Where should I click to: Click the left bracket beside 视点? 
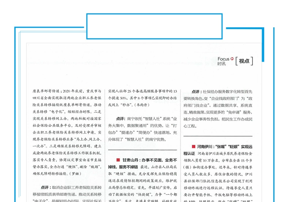point(237,61)
